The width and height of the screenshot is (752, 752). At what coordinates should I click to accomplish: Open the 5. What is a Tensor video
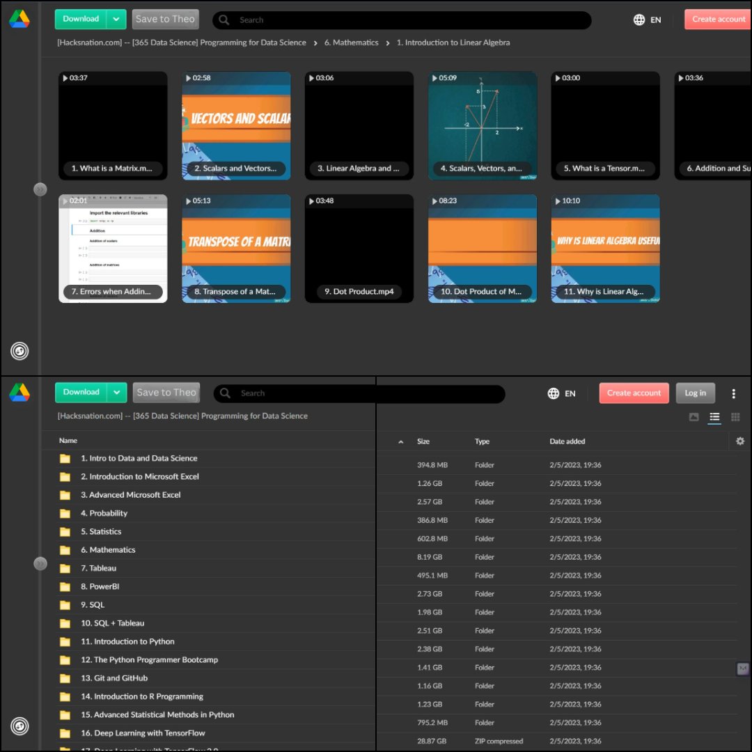click(605, 125)
